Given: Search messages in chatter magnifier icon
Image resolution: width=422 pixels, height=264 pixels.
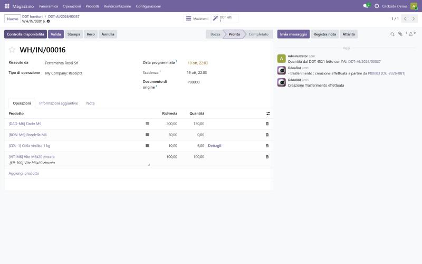Looking at the screenshot, I should click(x=392, y=34).
